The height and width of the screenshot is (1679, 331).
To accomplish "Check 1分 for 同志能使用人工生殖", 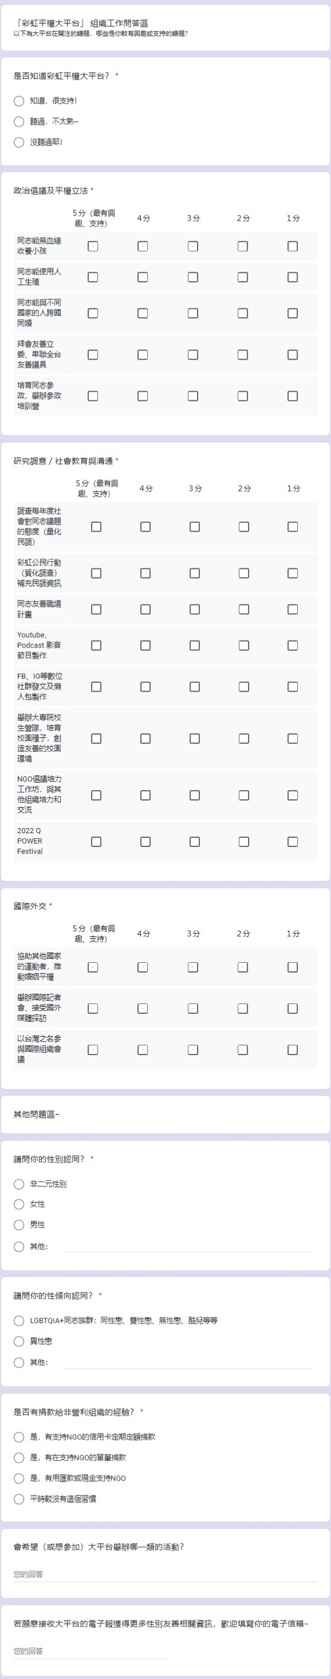I will 293,277.
